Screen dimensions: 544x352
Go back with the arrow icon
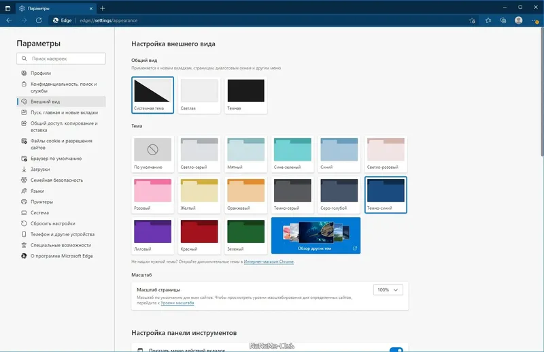9,20
